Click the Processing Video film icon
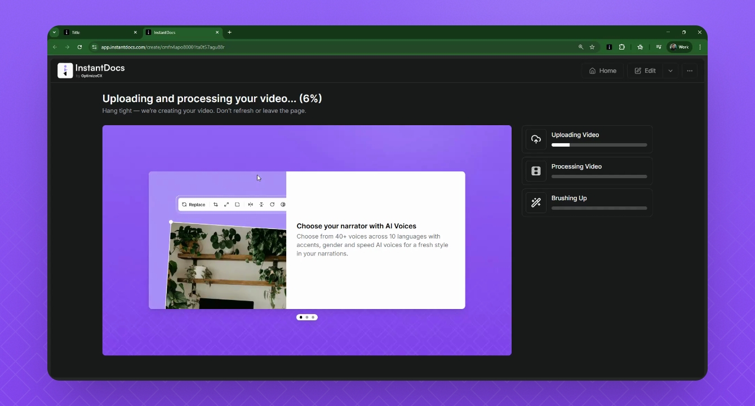The image size is (755, 406). click(536, 171)
